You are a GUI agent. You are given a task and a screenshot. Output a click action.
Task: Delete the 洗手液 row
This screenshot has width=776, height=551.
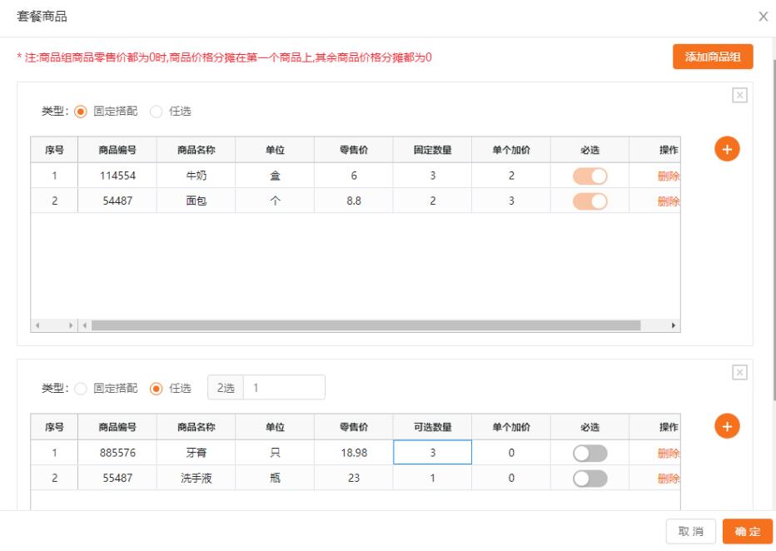point(668,479)
